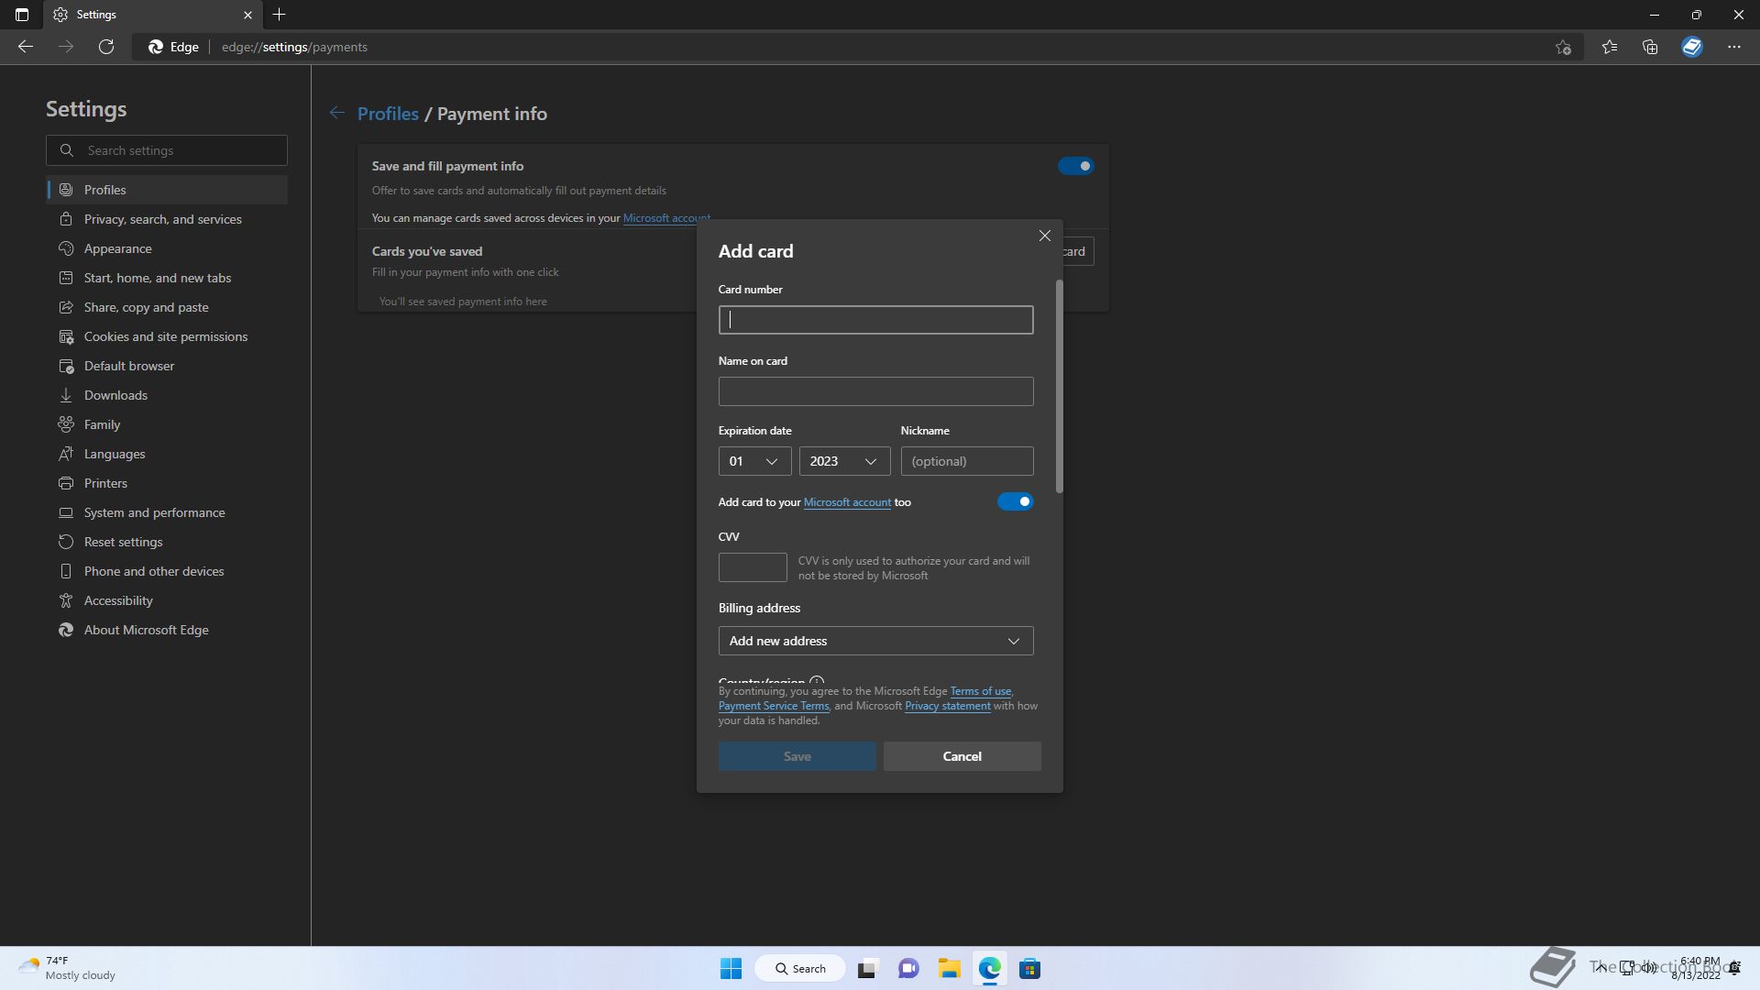Open Microsoft account link in dialog
Viewport: 1760px width, 990px height.
click(847, 502)
